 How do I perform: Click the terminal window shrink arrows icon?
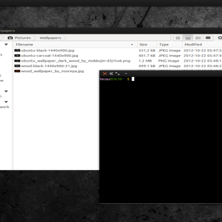(x=117, y=73)
